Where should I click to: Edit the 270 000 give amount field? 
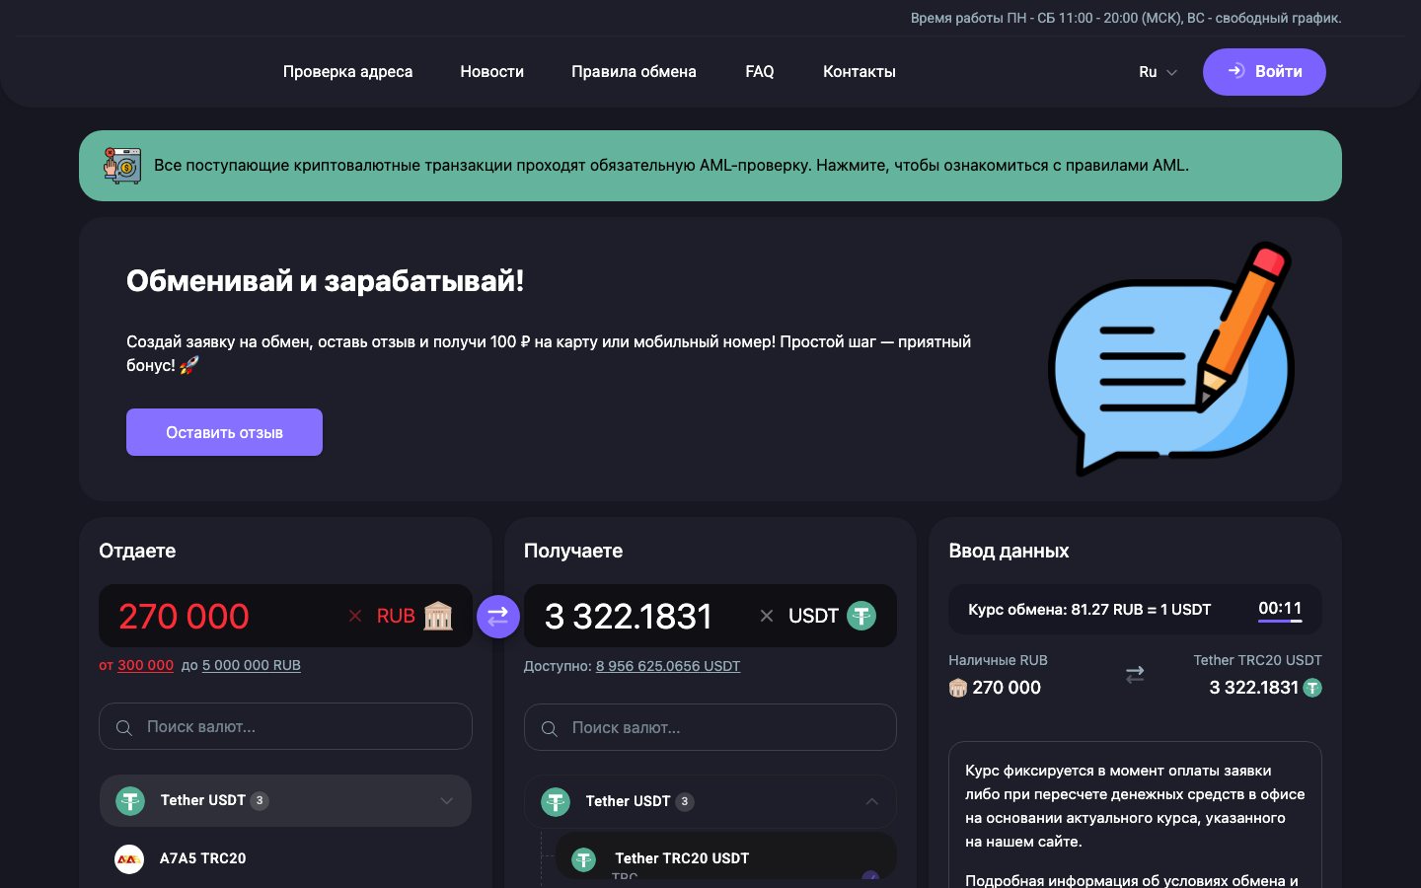click(x=227, y=616)
